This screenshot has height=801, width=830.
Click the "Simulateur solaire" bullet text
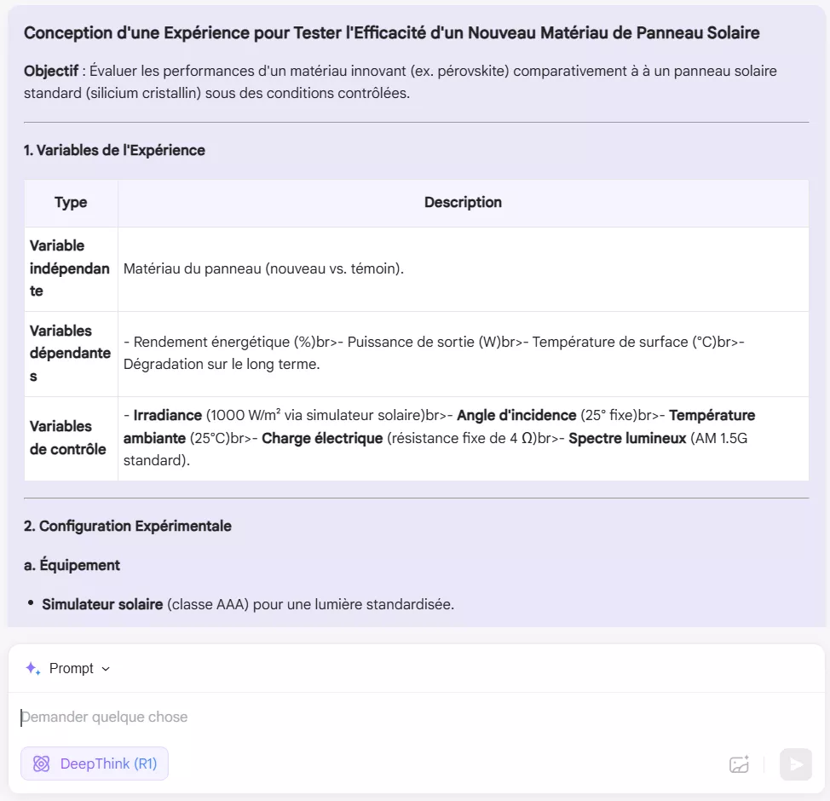(102, 604)
